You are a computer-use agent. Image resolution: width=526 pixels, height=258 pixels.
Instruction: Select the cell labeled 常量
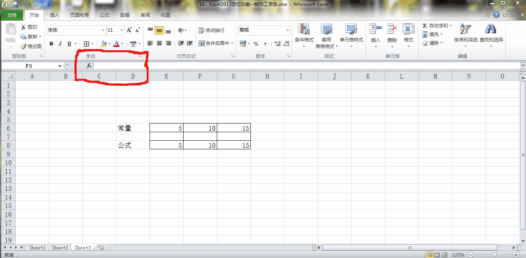pyautogui.click(x=133, y=128)
